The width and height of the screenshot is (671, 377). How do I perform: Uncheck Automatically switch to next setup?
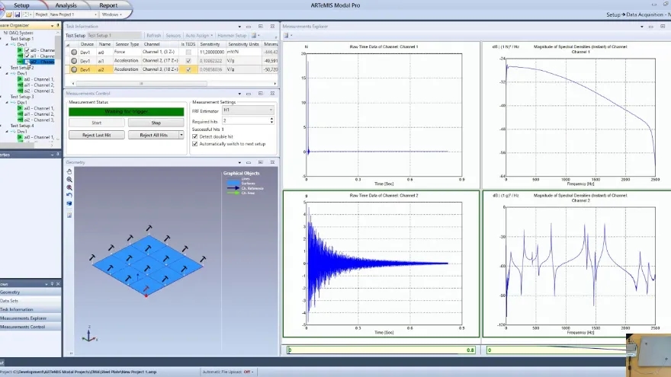[195, 144]
